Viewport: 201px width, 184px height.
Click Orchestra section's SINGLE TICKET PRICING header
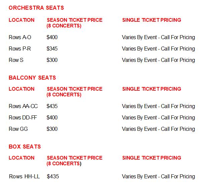click(151, 20)
